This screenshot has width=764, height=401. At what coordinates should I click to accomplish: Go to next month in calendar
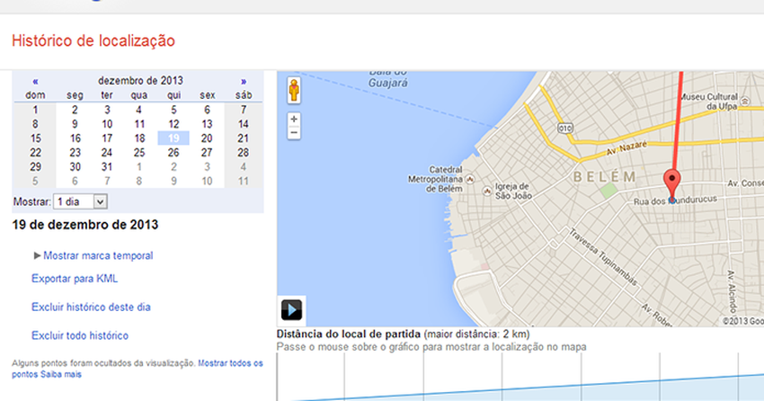tap(244, 82)
